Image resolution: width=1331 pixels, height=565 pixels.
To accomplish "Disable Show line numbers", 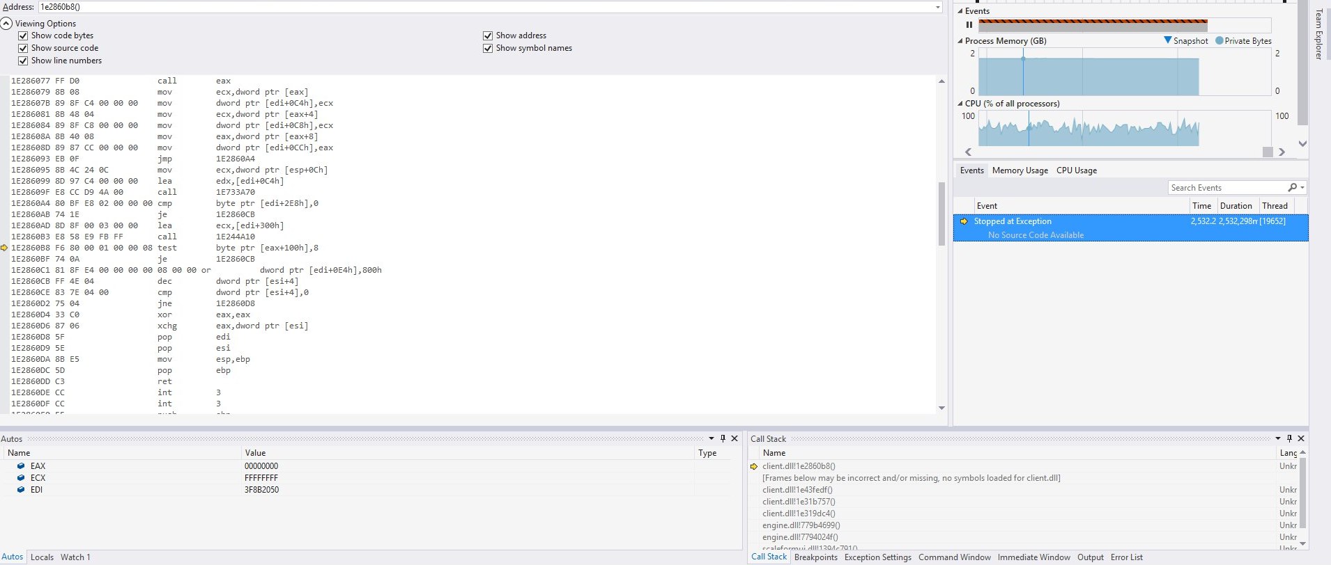I will [x=23, y=61].
